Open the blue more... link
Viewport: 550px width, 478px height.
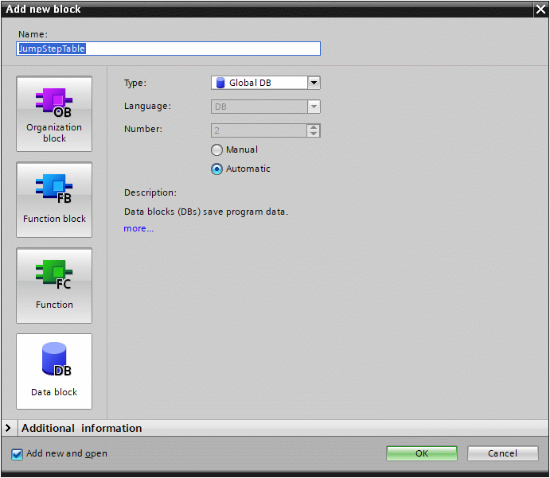tap(138, 229)
